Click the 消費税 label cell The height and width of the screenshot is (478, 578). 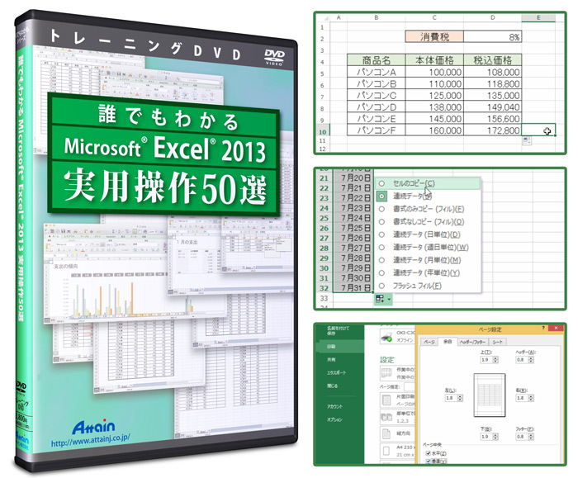pos(434,37)
